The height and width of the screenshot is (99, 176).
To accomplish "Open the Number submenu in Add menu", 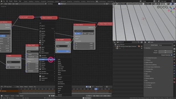I will pos(47,31).
